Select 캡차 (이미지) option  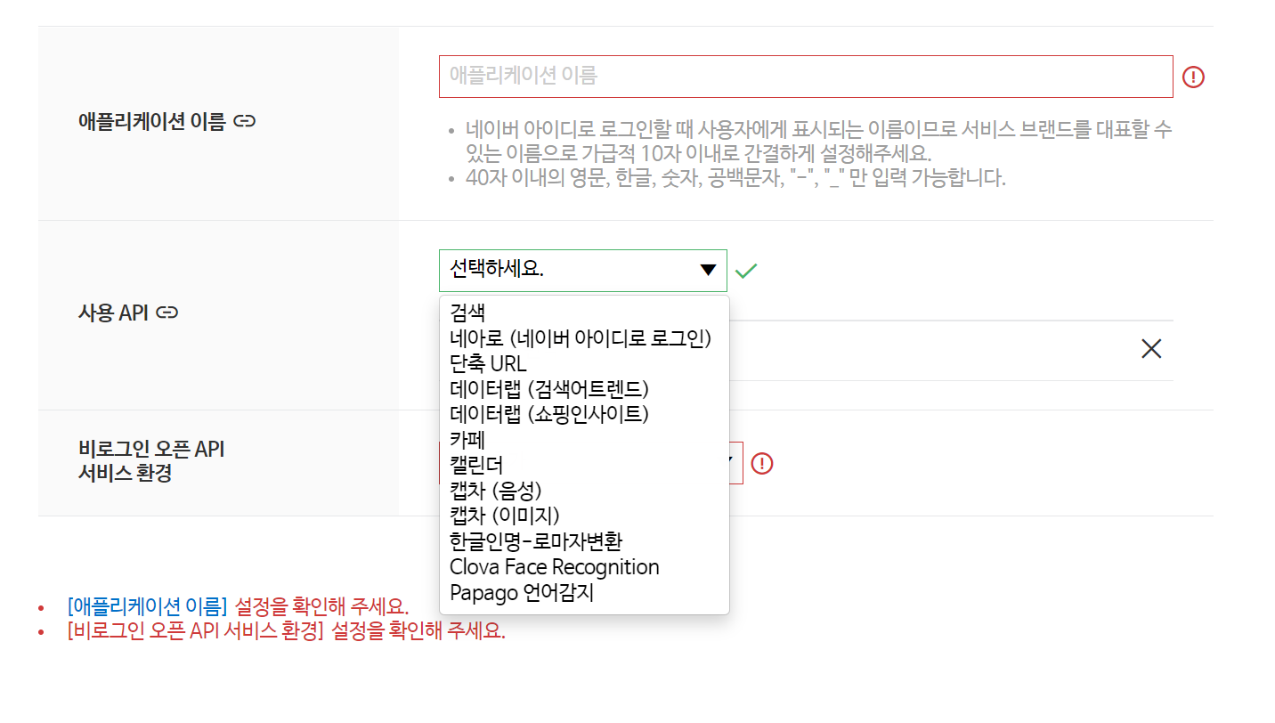(505, 516)
